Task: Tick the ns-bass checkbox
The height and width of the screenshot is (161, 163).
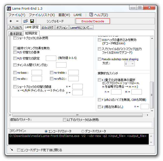Action: [x=15, y=72]
